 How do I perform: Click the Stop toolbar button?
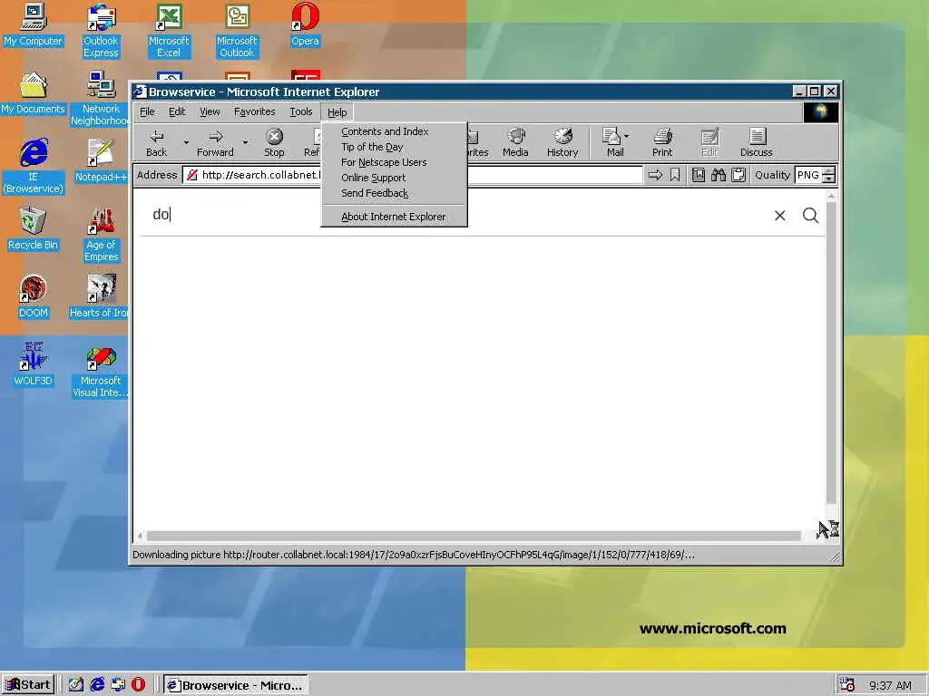tap(274, 143)
